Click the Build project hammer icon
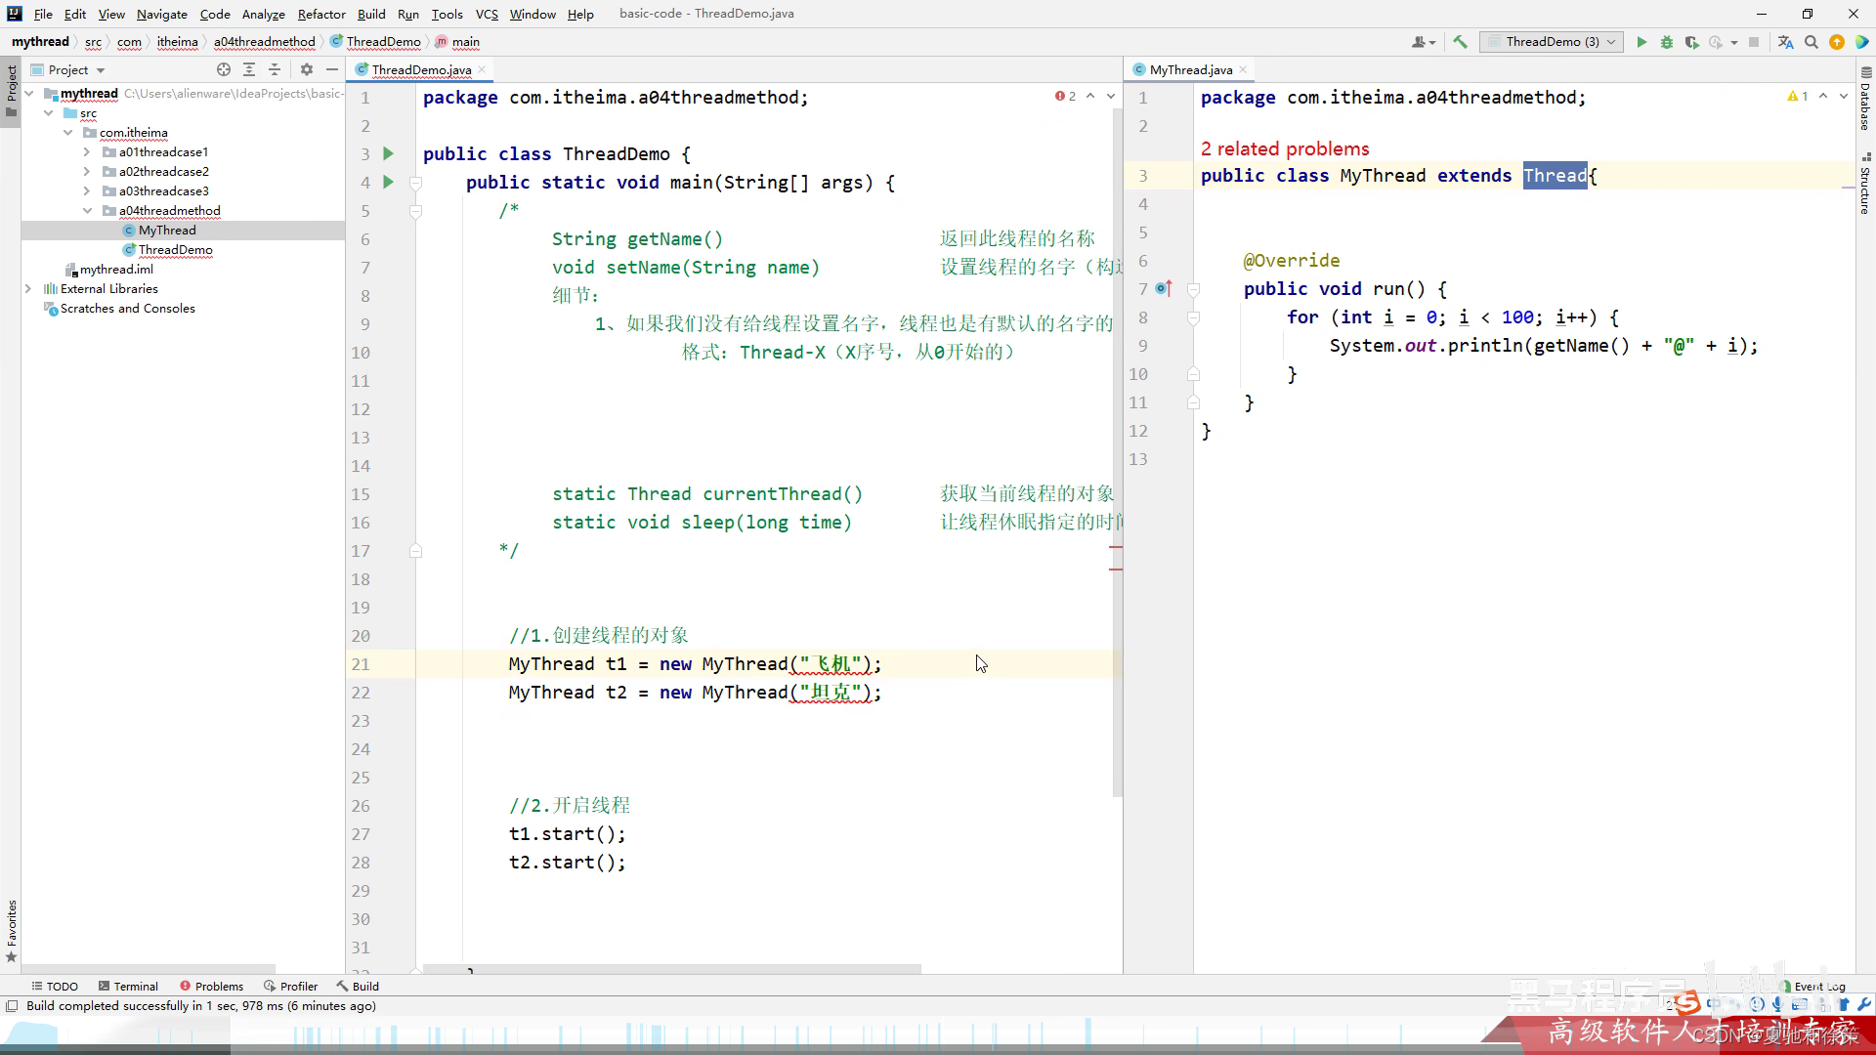Screen dimensions: 1876x1055 (x=1460, y=42)
